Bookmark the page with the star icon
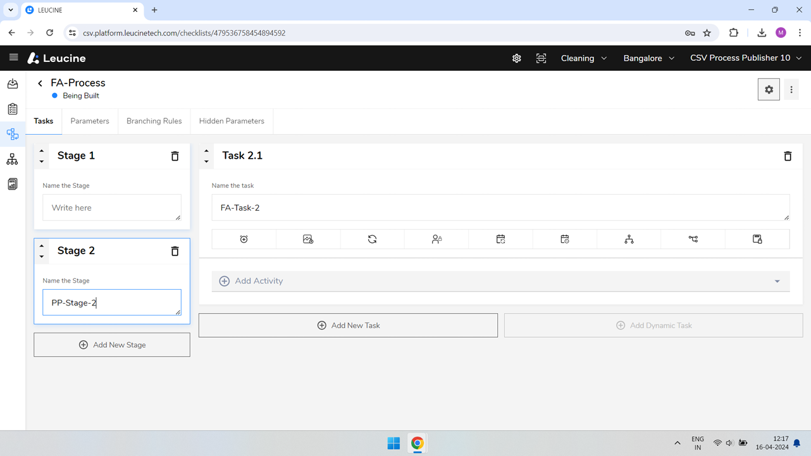This screenshot has width=811, height=456. pyautogui.click(x=707, y=33)
